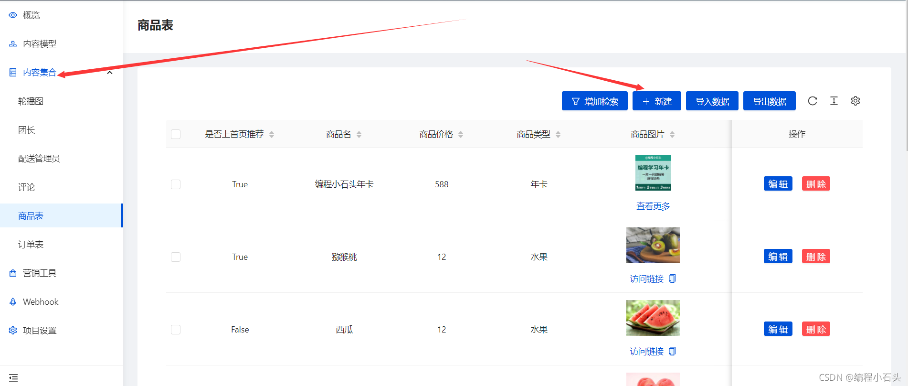The height and width of the screenshot is (386, 908).
Task: Copy the 猕猴桃 image link icon
Action: pos(672,279)
